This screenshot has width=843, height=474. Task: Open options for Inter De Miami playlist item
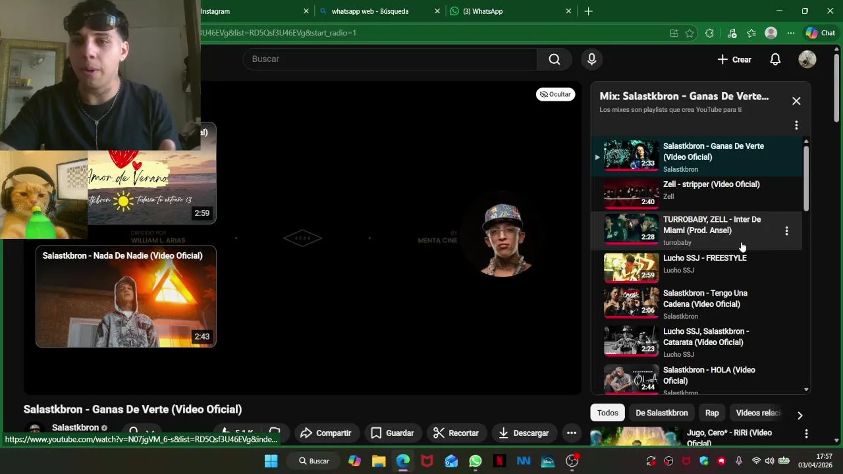[786, 231]
